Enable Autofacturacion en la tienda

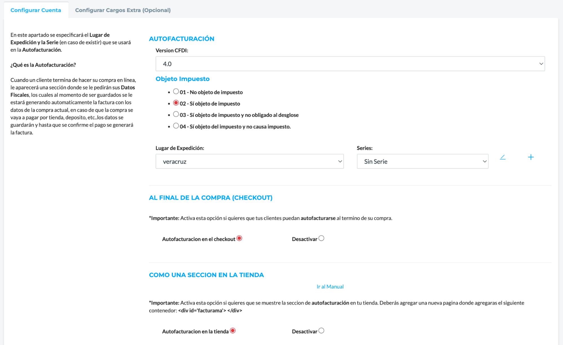pyautogui.click(x=233, y=331)
